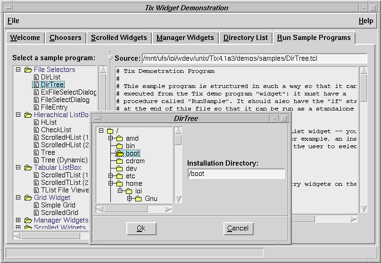This screenshot has width=381, height=263.
Task: Expand the amd directory node
Action: tap(110, 138)
